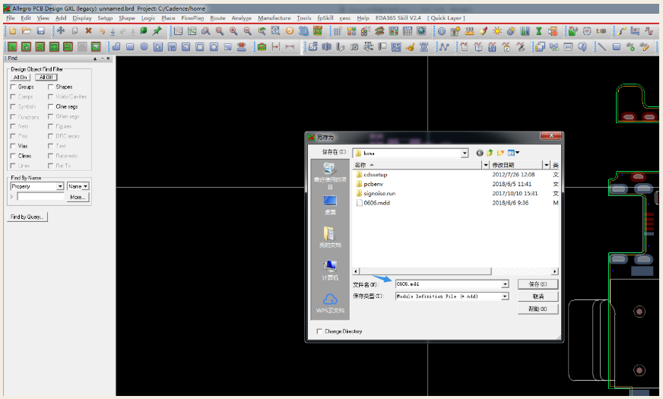Click the Delete red X toolbar icon
The width and height of the screenshot is (663, 399).
(88, 31)
